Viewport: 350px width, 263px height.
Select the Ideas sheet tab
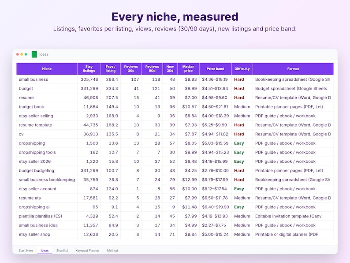point(45,251)
